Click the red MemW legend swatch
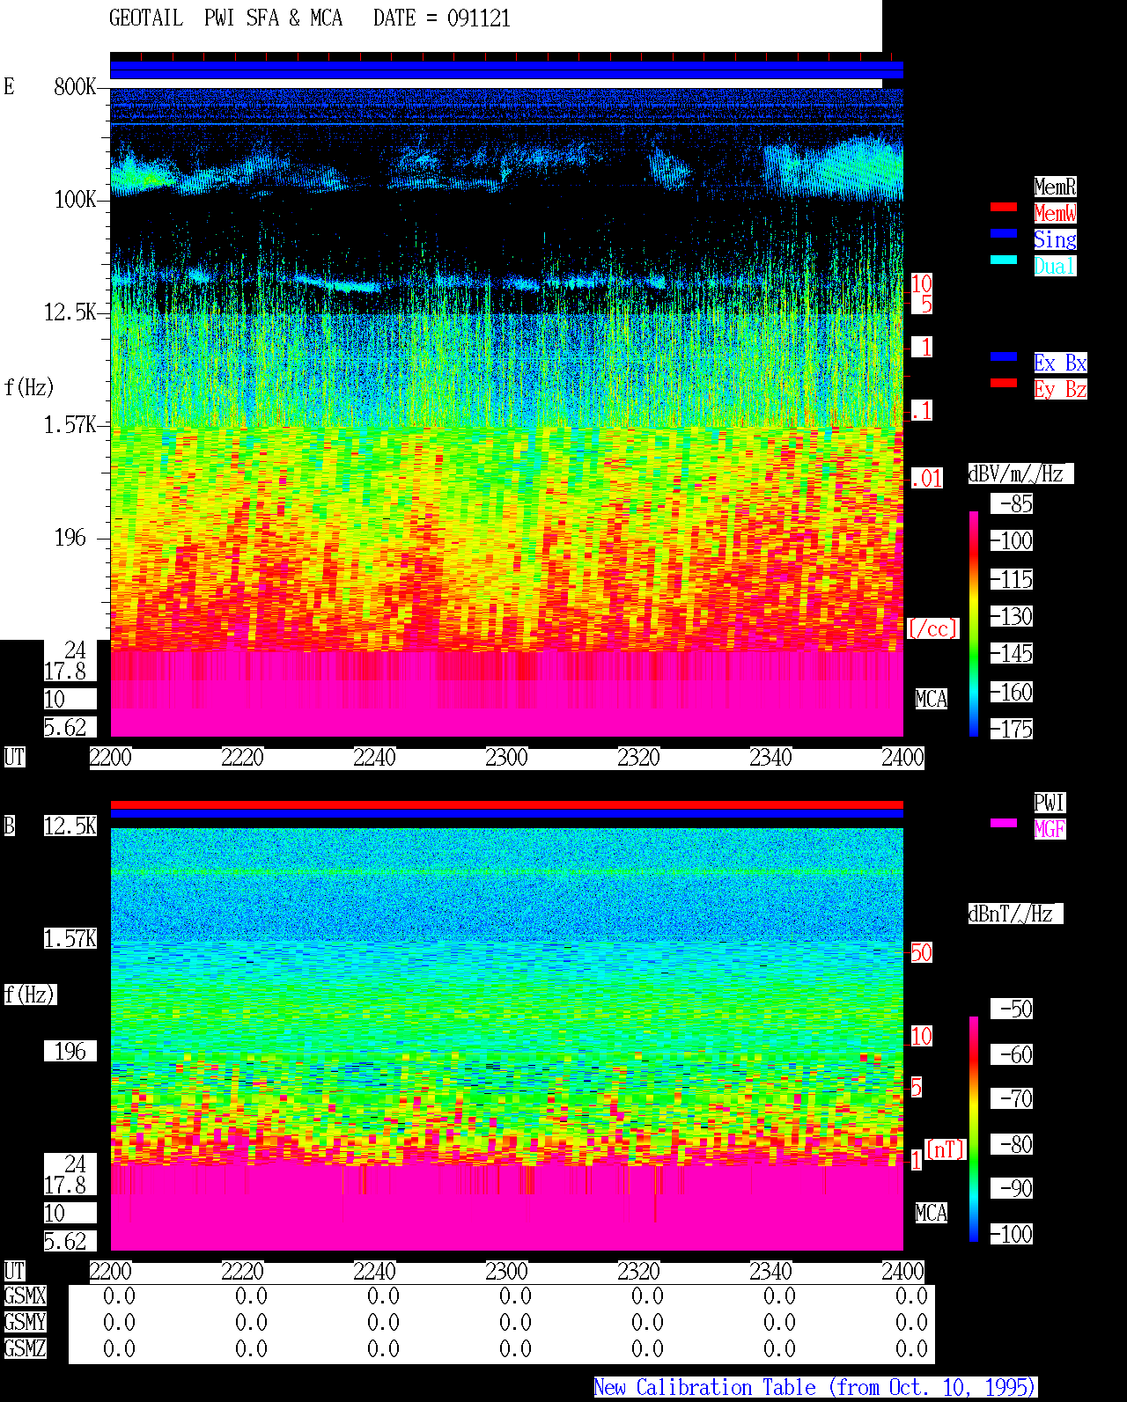The width and height of the screenshot is (1127, 1402). [1004, 208]
